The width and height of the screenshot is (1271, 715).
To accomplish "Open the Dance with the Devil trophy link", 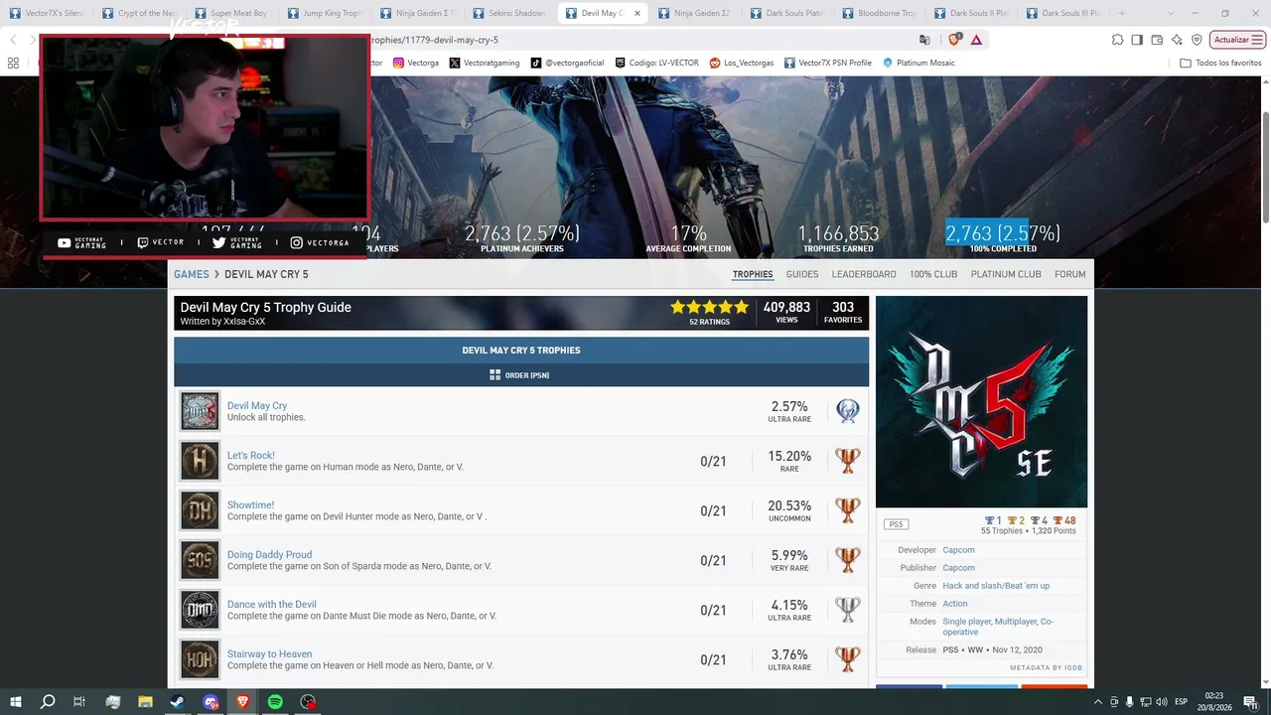I will pyautogui.click(x=272, y=605).
